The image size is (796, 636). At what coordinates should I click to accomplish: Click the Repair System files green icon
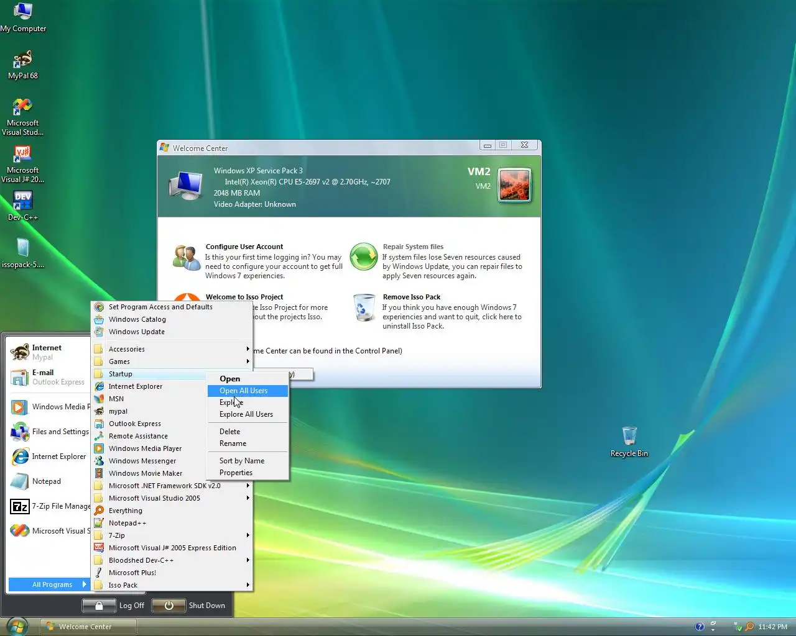tap(364, 257)
